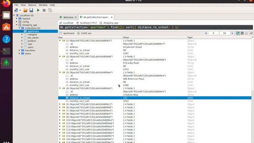Collapse document (2) ObjectId row

pos(60,56)
